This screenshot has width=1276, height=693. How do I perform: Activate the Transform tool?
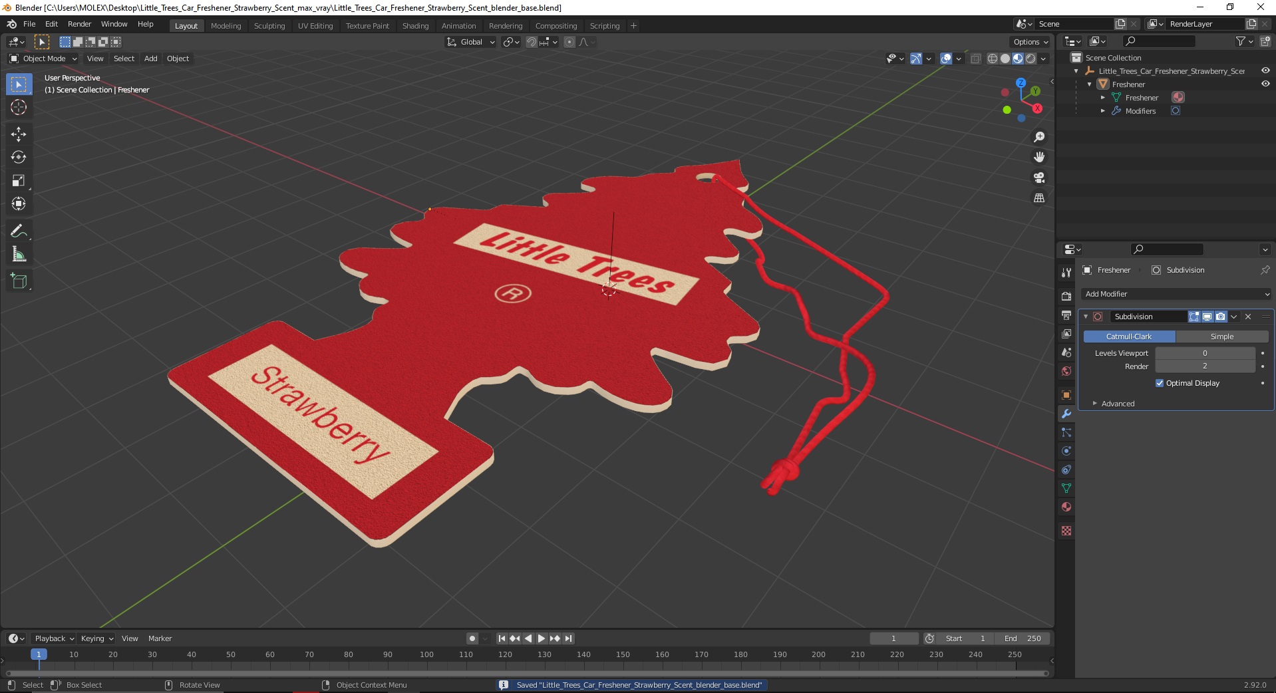pos(19,204)
